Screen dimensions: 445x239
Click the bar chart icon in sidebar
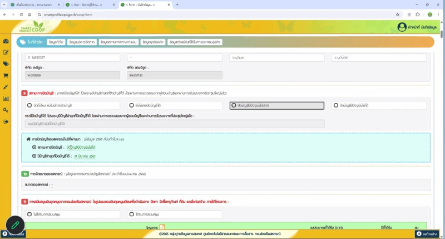pos(6,99)
